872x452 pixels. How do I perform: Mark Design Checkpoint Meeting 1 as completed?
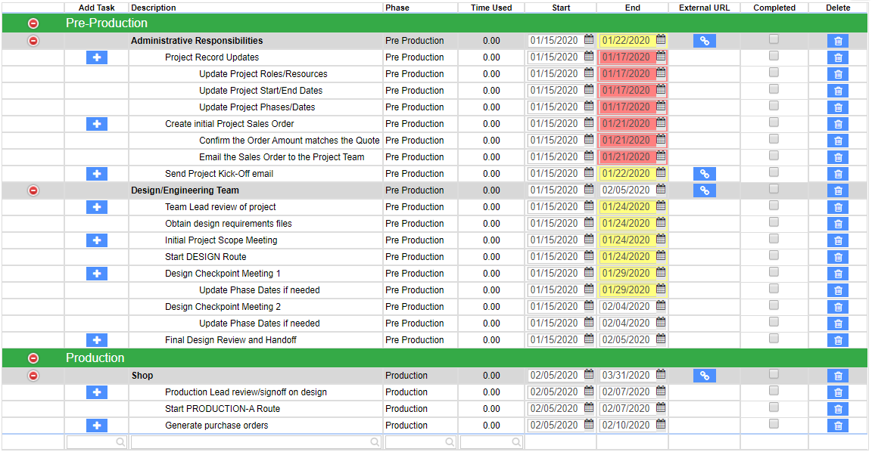coord(774,273)
